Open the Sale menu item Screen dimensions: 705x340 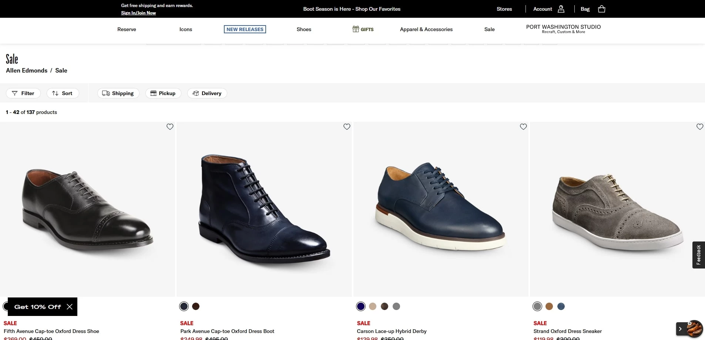(x=489, y=29)
